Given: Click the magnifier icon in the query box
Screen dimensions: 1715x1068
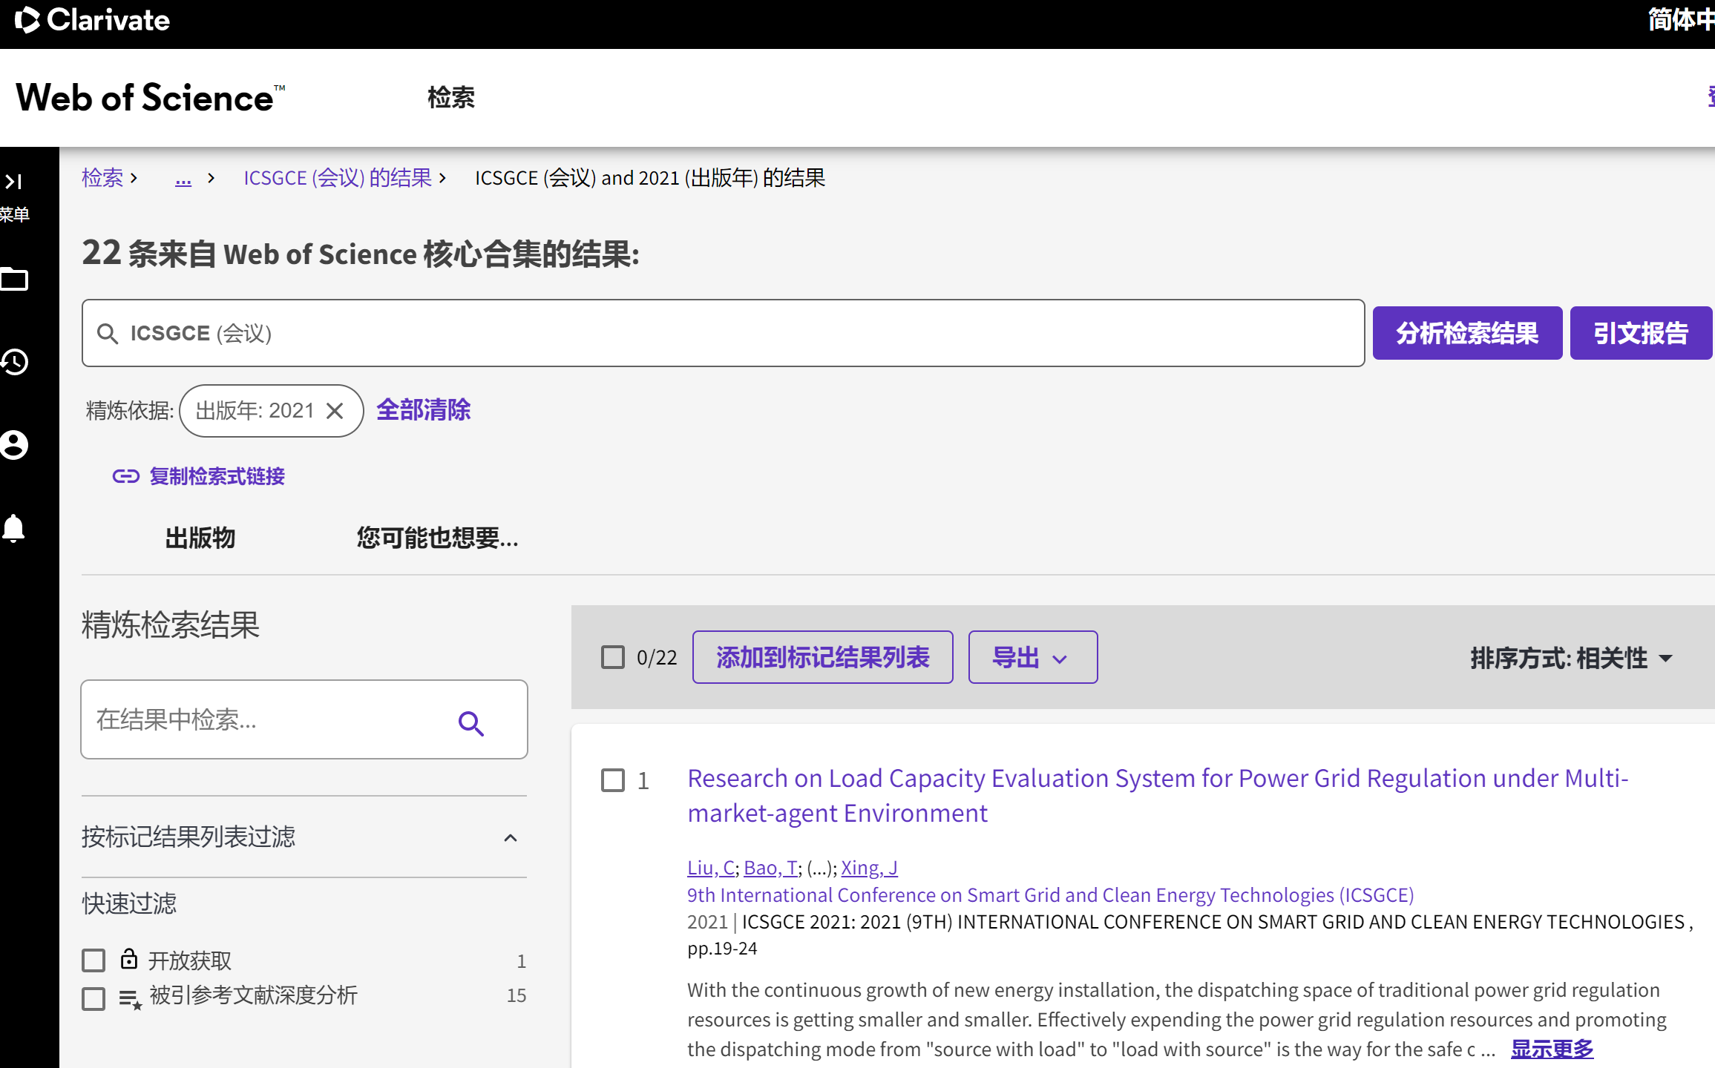Looking at the screenshot, I should [x=108, y=334].
